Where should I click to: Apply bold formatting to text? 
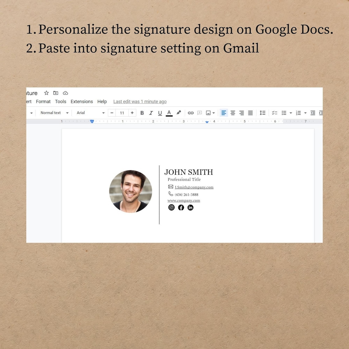coord(142,113)
